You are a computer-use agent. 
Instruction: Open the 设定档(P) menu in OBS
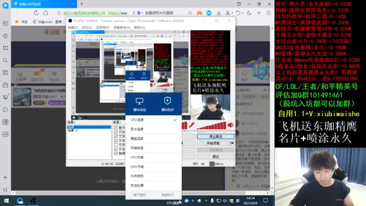(x=102, y=27)
